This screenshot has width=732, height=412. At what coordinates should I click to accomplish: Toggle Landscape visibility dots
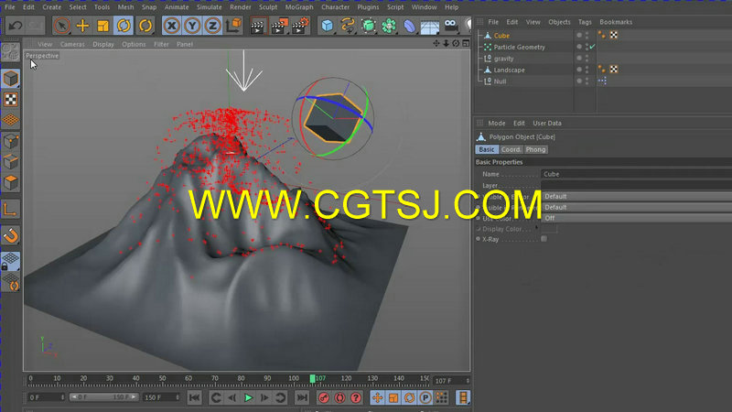587,70
